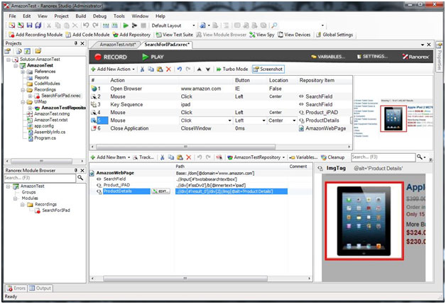The width and height of the screenshot is (446, 304).
Task: Open the Debug menu
Action: 99,16
